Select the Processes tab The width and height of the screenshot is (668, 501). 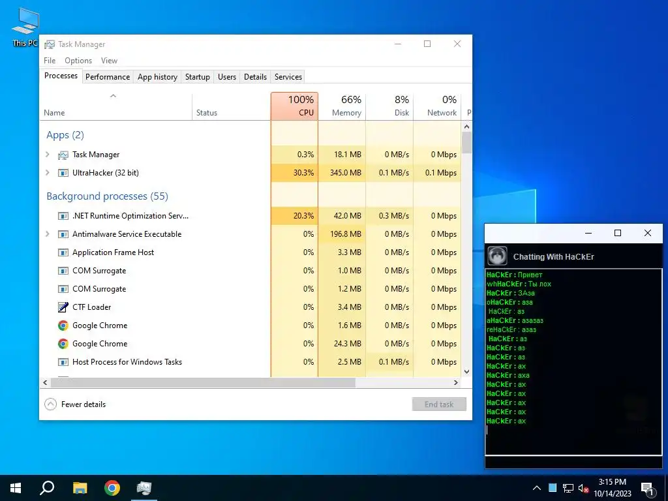(x=61, y=76)
